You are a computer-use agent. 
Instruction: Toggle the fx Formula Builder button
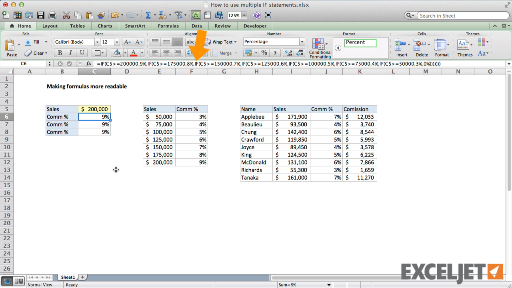[x=196, y=15]
